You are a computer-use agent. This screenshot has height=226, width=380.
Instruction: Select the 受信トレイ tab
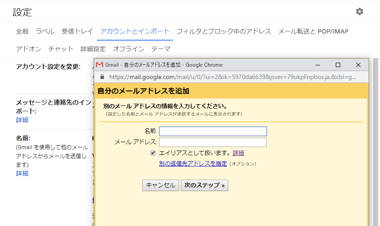[x=77, y=31]
